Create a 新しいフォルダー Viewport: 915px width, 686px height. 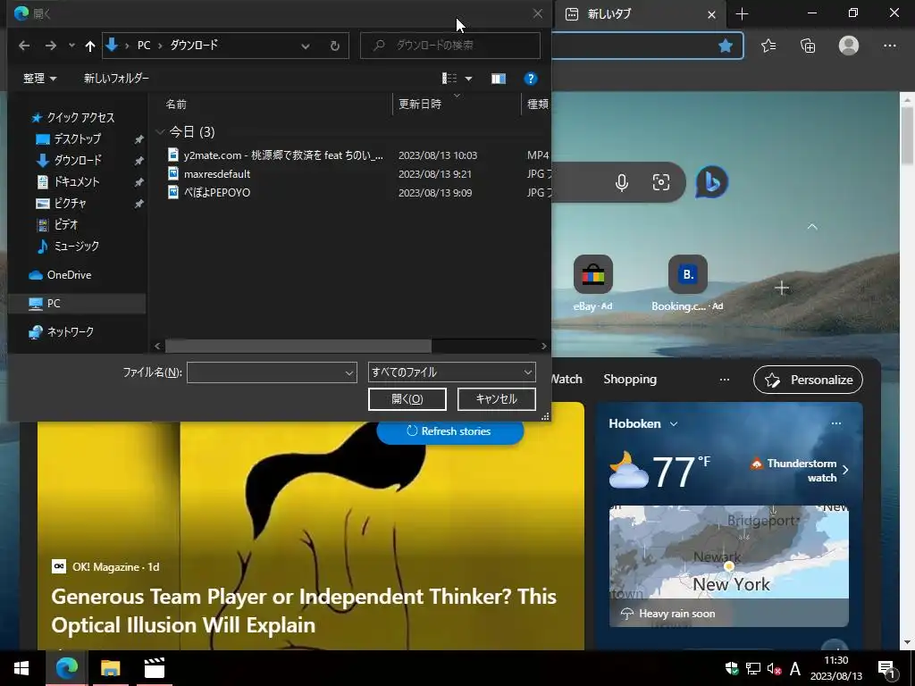[116, 79]
